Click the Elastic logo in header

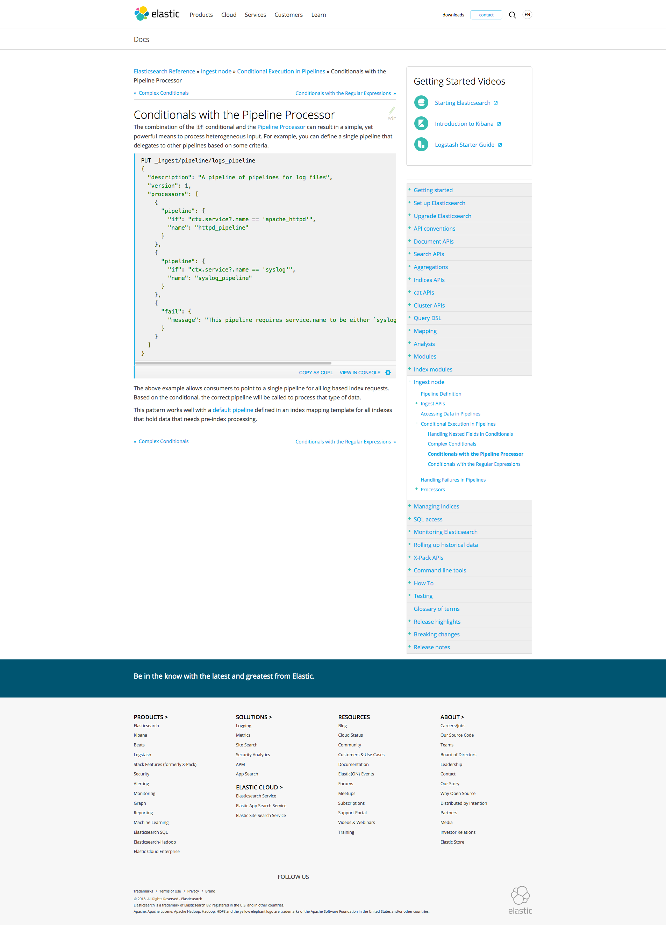157,14
